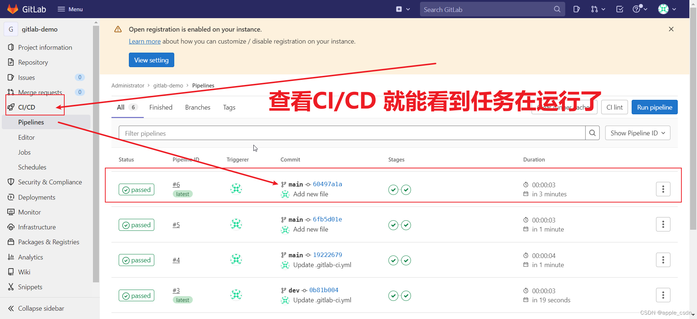Viewport: 697px width, 319px height.
Task: Open the To-Do list icon
Action: [620, 9]
